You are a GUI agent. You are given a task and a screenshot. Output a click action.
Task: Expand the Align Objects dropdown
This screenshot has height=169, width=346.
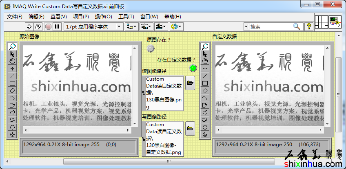pos(131,26)
